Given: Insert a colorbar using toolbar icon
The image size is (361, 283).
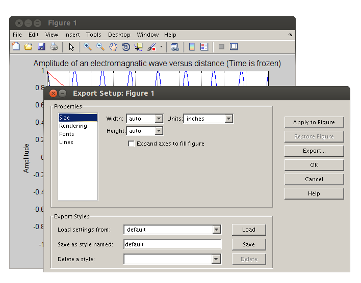Looking at the screenshot, I should (x=192, y=47).
